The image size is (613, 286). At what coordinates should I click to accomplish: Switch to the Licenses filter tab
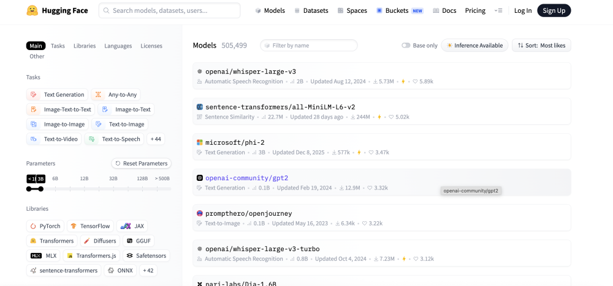tap(151, 46)
